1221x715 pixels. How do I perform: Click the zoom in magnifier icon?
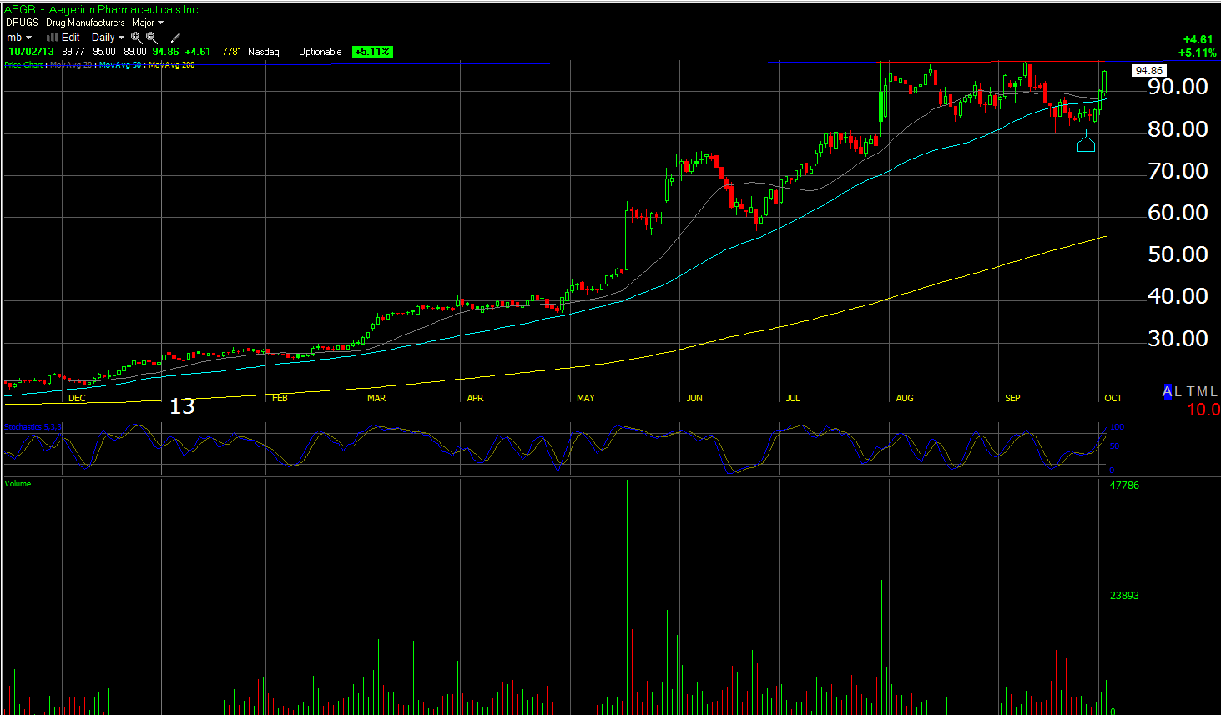tap(136, 38)
